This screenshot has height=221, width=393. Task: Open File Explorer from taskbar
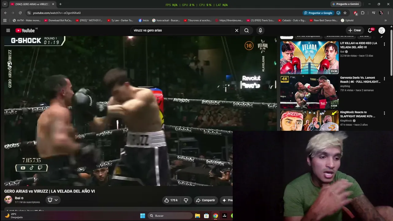(197, 216)
